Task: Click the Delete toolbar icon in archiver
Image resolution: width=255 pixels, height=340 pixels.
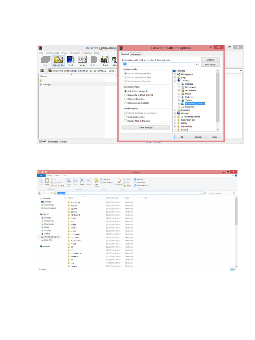Action: point(94,61)
